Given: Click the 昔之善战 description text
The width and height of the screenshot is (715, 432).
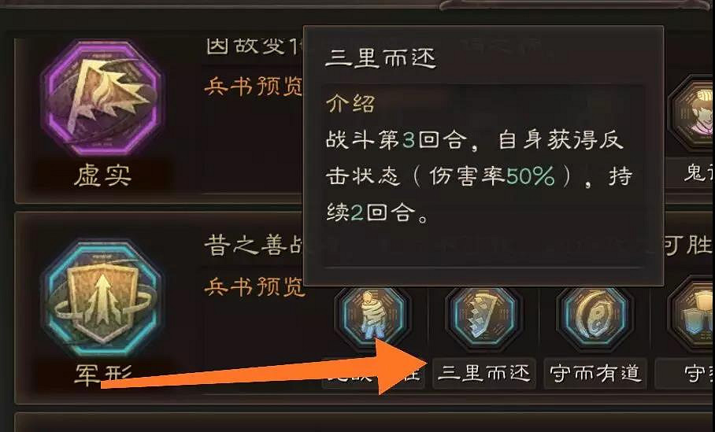Looking at the screenshot, I should tap(253, 246).
